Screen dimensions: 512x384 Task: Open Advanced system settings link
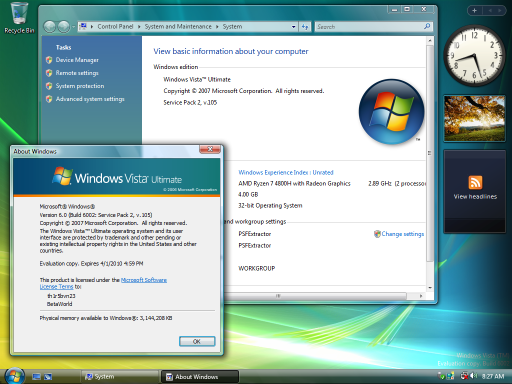click(90, 99)
